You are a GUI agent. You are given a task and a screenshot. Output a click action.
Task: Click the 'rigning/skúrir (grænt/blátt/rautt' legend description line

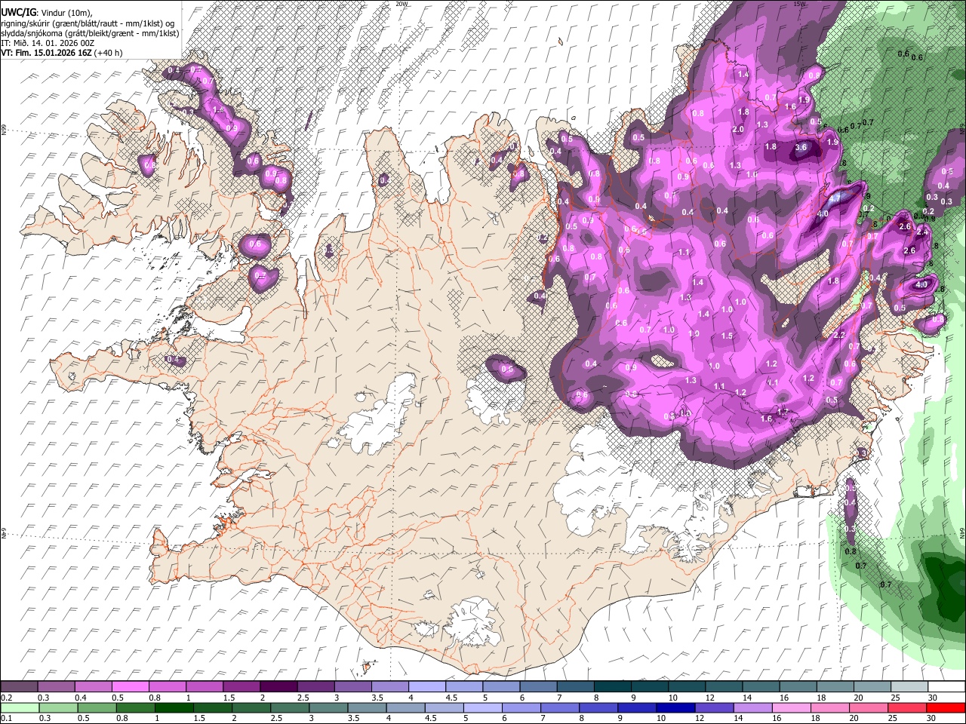(89, 23)
